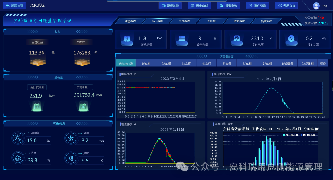Switch to 充电桩 tab

(x=212, y=21)
